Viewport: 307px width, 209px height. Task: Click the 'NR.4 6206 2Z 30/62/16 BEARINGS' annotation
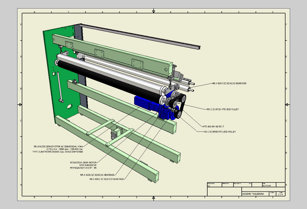point(97,175)
